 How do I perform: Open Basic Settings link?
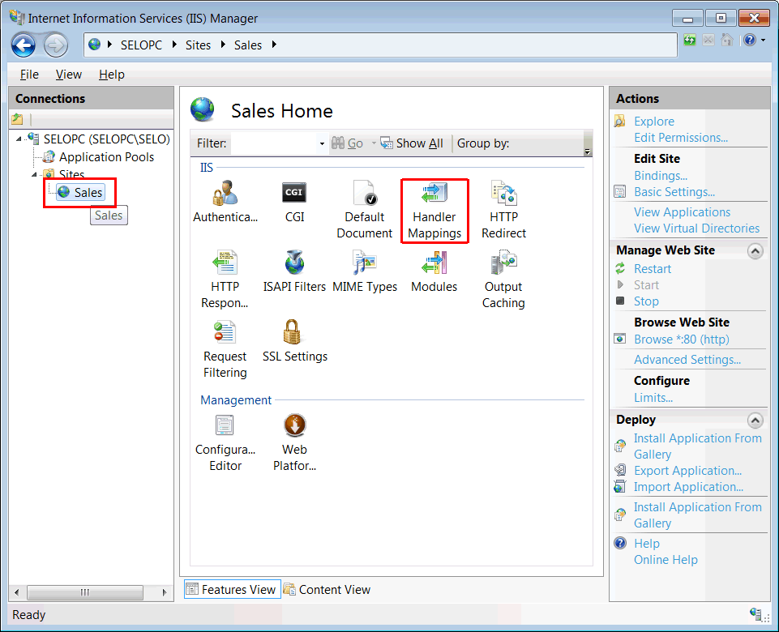click(x=674, y=192)
